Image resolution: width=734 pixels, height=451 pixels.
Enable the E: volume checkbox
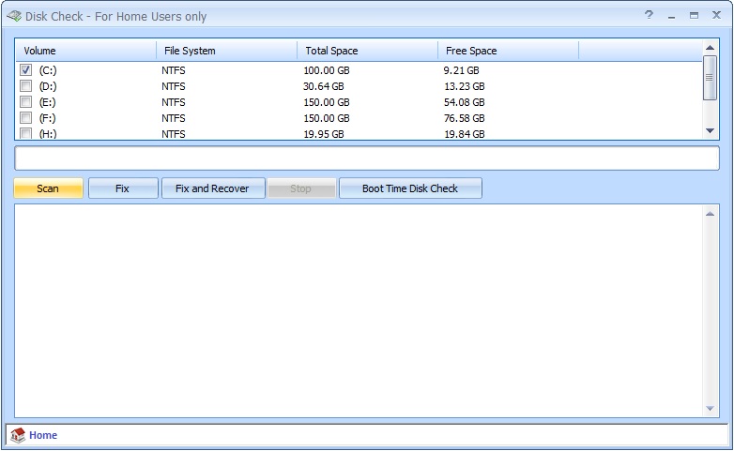25,102
